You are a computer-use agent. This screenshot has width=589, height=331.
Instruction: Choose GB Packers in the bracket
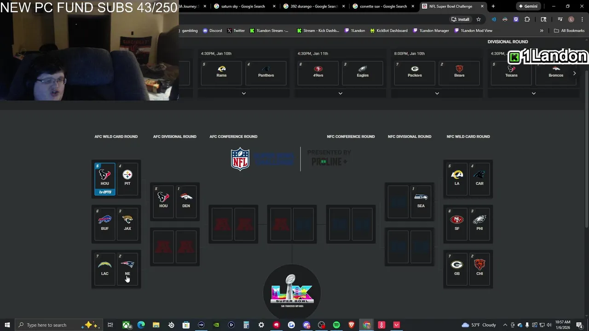[457, 269]
